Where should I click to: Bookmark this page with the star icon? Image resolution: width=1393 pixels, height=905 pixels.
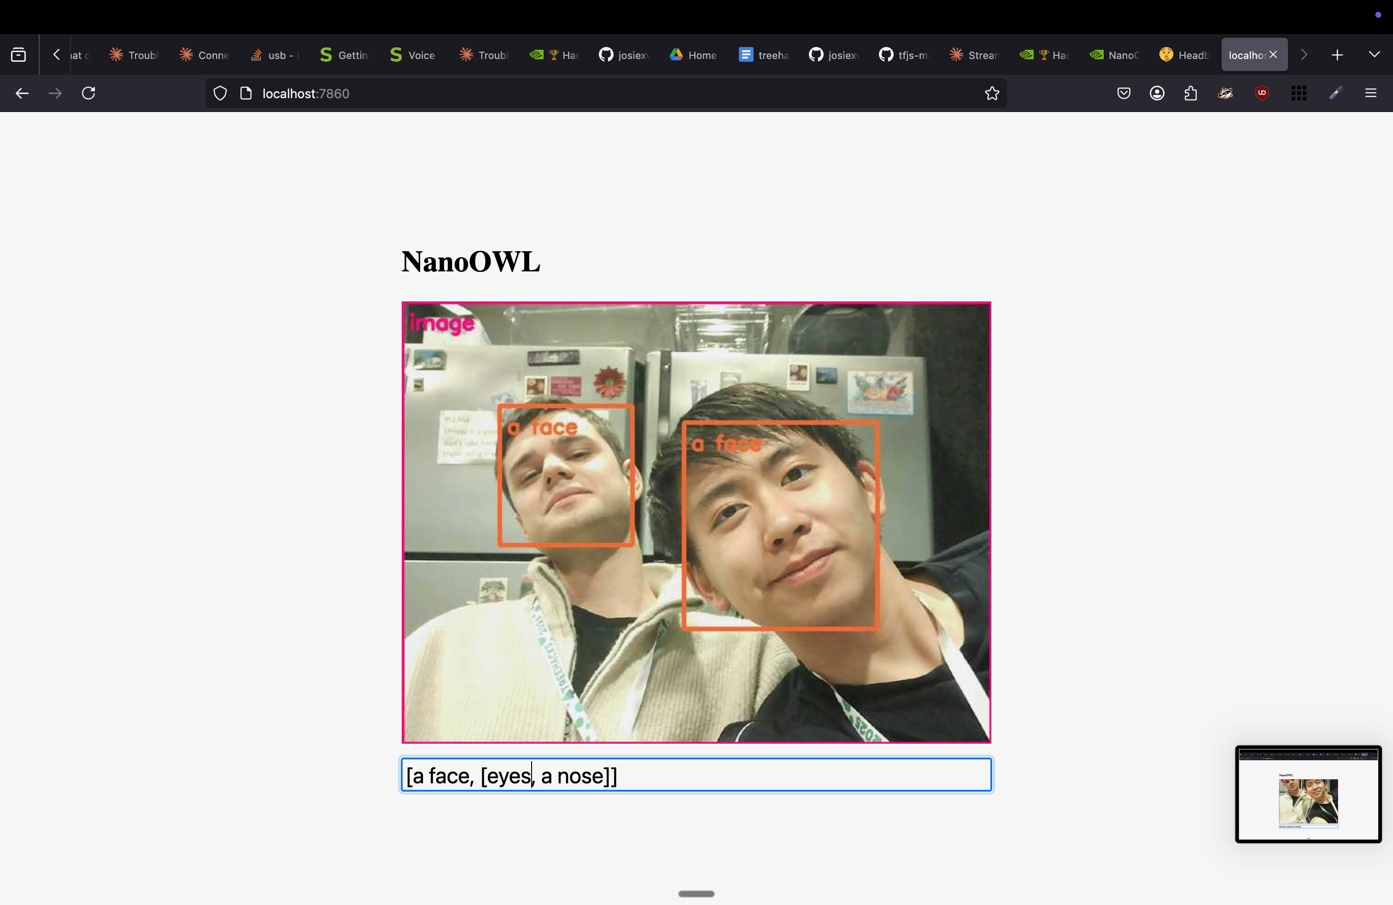tap(991, 93)
